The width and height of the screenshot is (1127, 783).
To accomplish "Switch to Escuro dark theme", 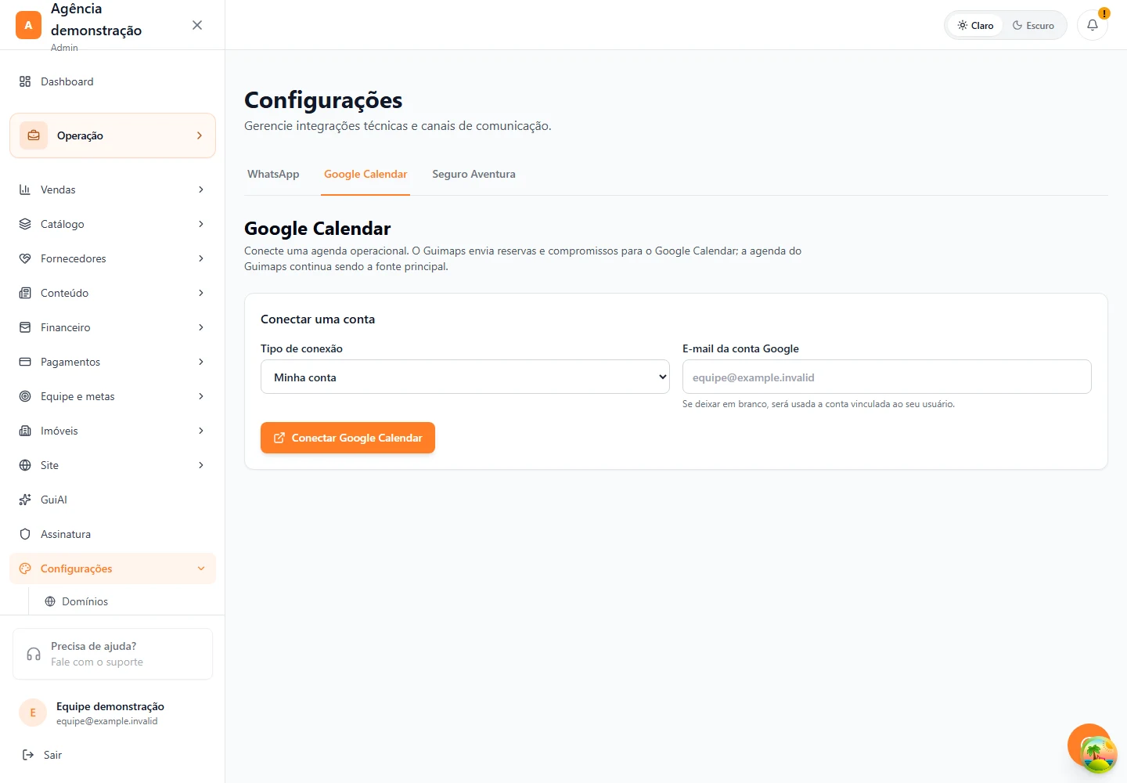I will click(x=1033, y=25).
